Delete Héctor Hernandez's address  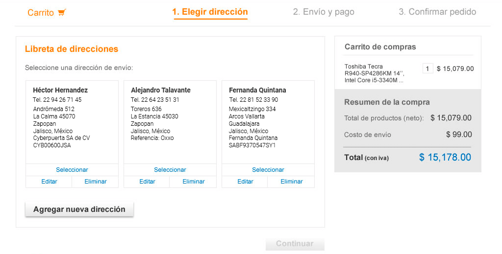tap(96, 182)
